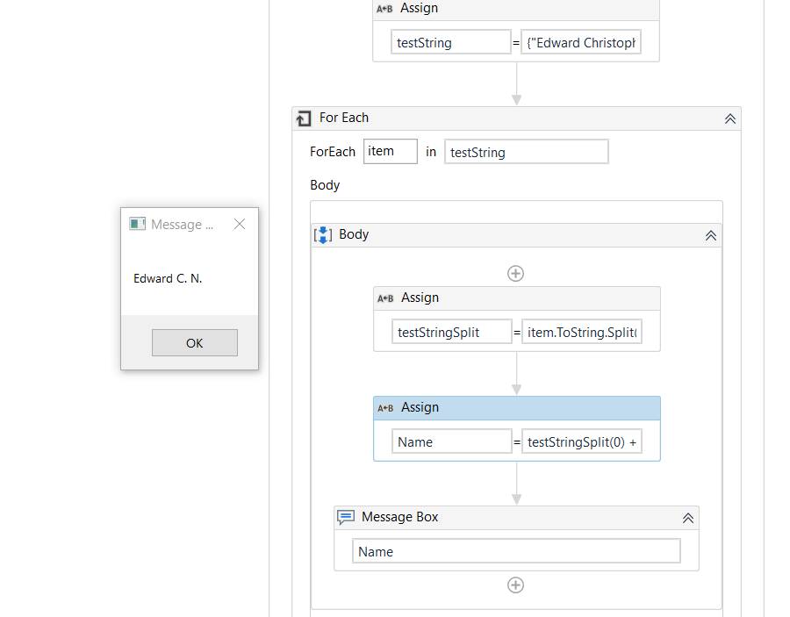Click the item.ToString.Split expression field

tap(581, 333)
